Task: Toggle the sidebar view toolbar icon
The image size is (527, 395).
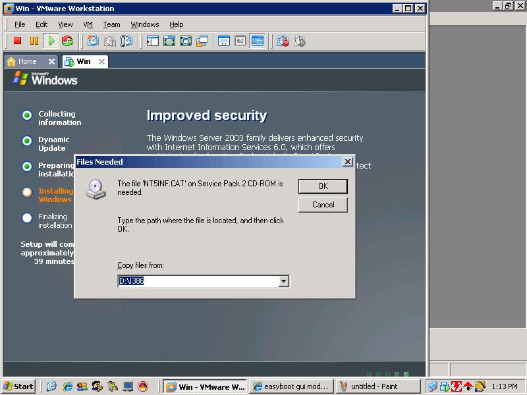Action: [153, 41]
